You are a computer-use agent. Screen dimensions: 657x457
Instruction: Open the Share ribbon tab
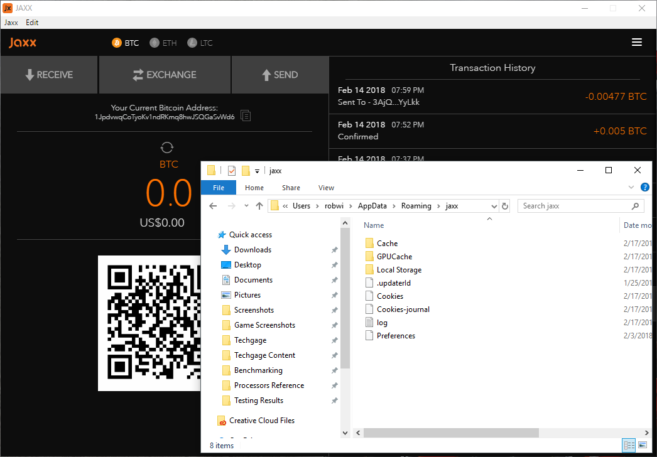click(291, 188)
